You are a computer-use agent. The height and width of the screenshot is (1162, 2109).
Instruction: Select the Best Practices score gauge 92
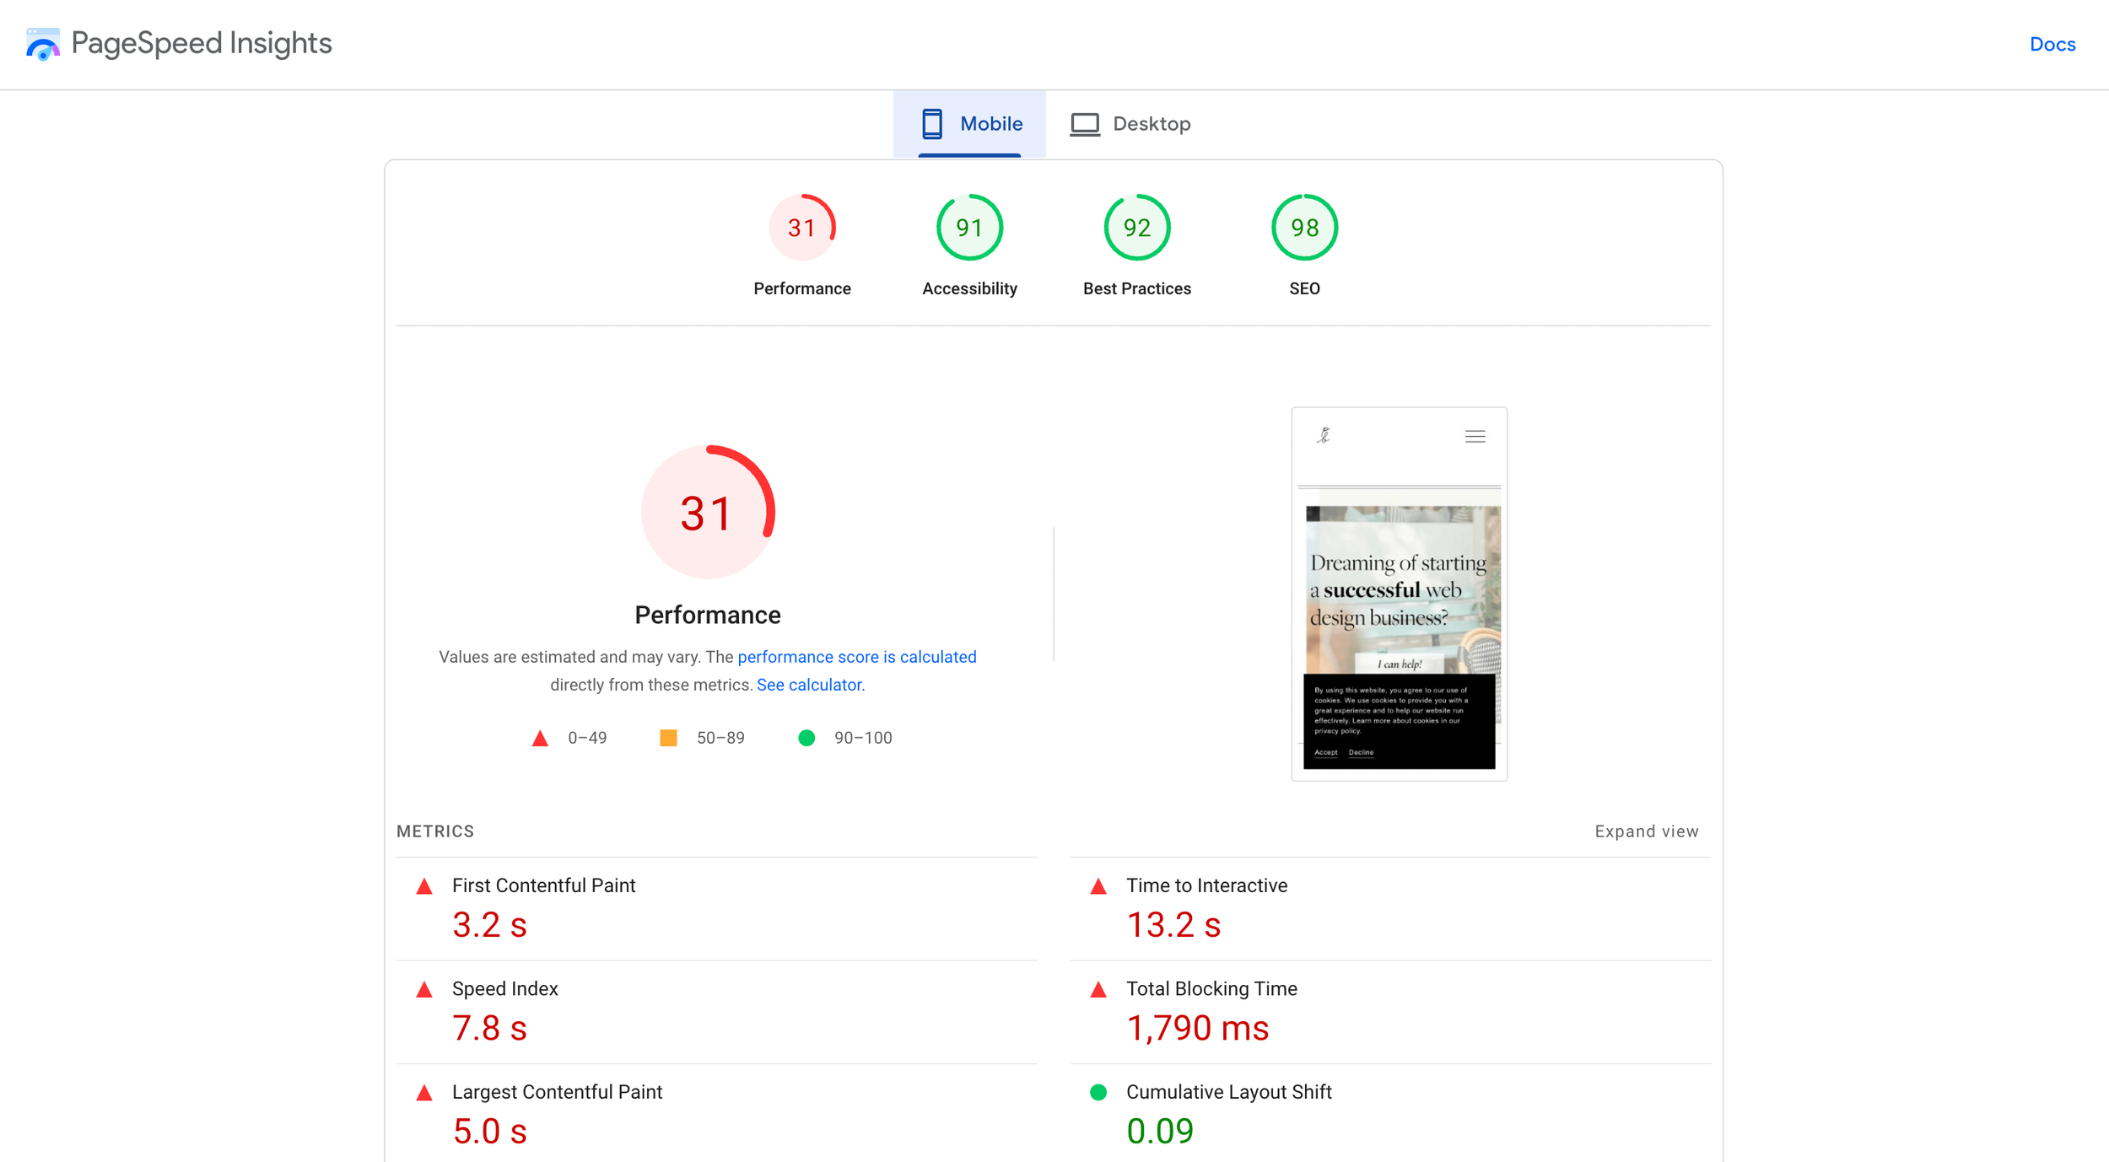[x=1136, y=228]
